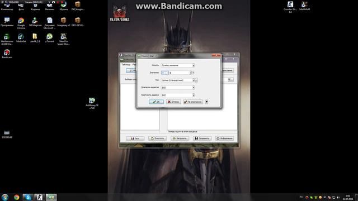This screenshot has width=358, height=201.
Task: Select the MediaGet desktop shortcut
Action: (21, 38)
